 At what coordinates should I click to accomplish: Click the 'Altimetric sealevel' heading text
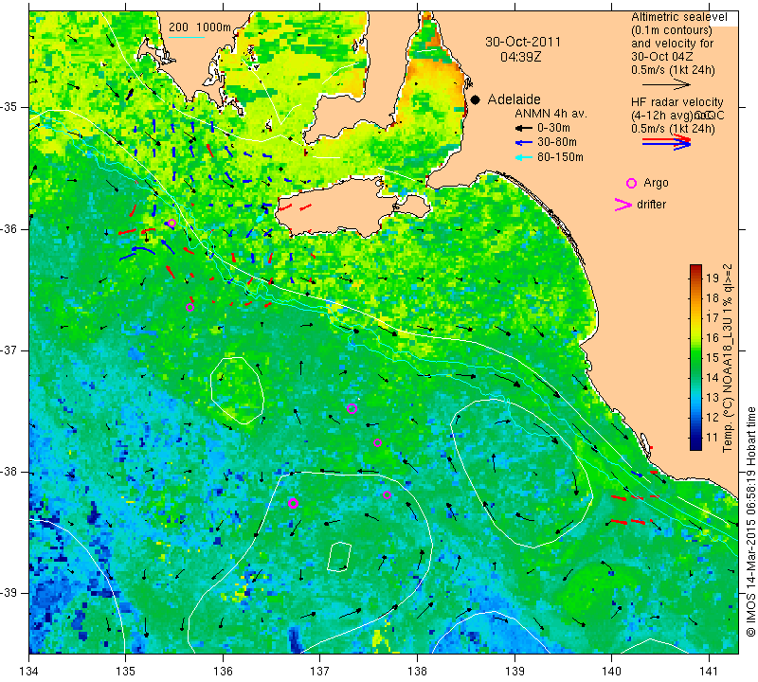point(678,17)
